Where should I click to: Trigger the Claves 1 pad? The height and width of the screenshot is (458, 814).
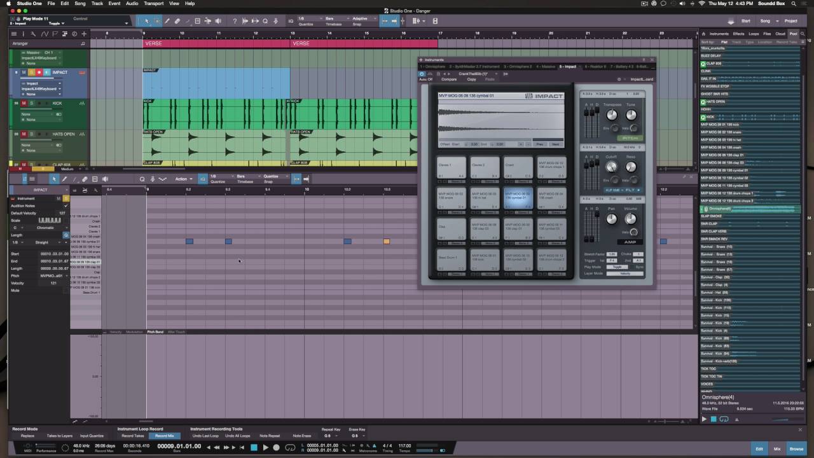pos(452,167)
